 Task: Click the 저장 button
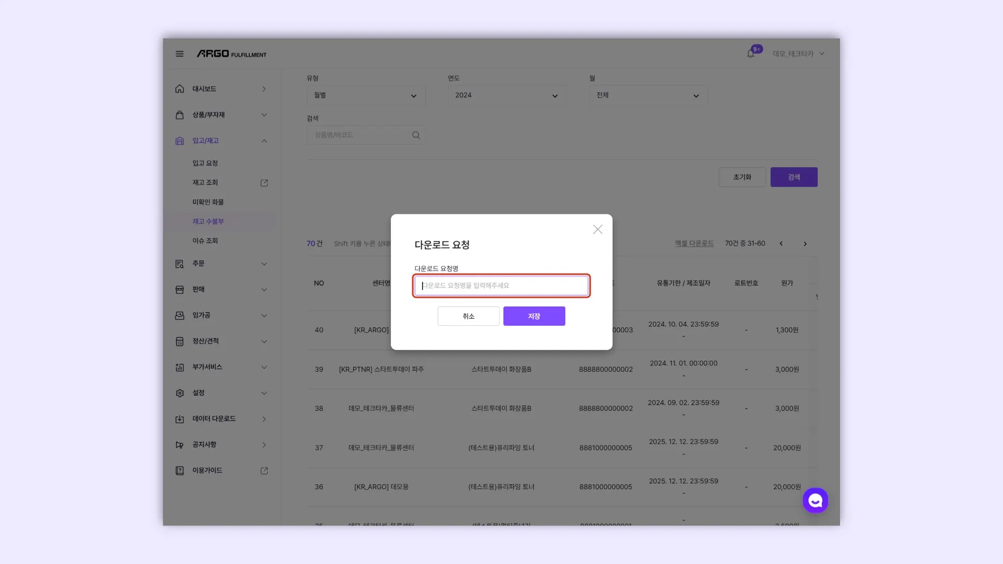pos(534,316)
